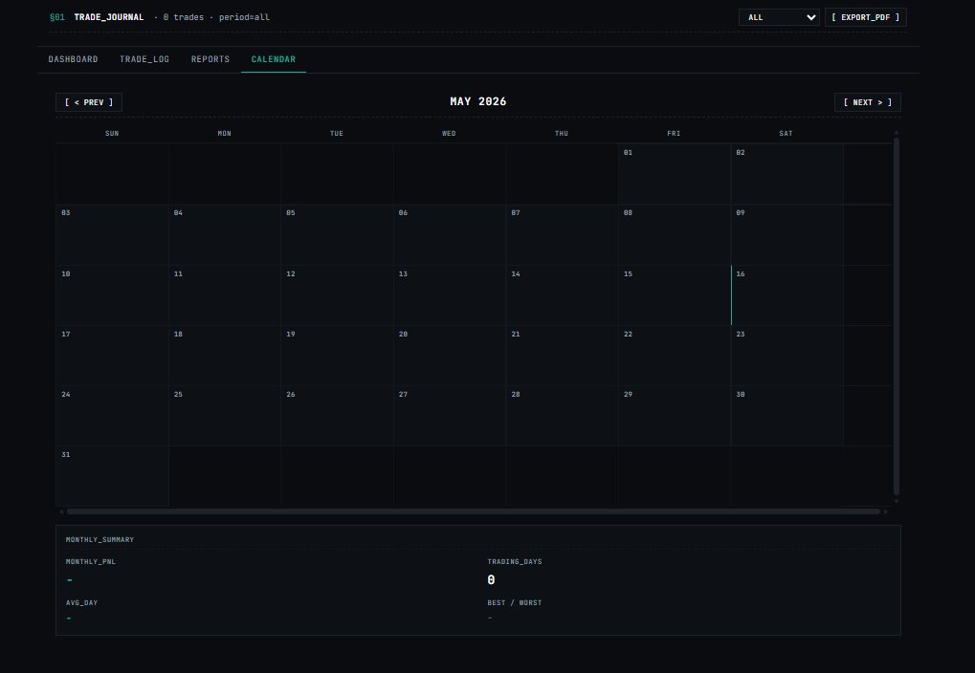The width and height of the screenshot is (975, 673).
Task: Go to the REPORTS tab
Action: 211,59
